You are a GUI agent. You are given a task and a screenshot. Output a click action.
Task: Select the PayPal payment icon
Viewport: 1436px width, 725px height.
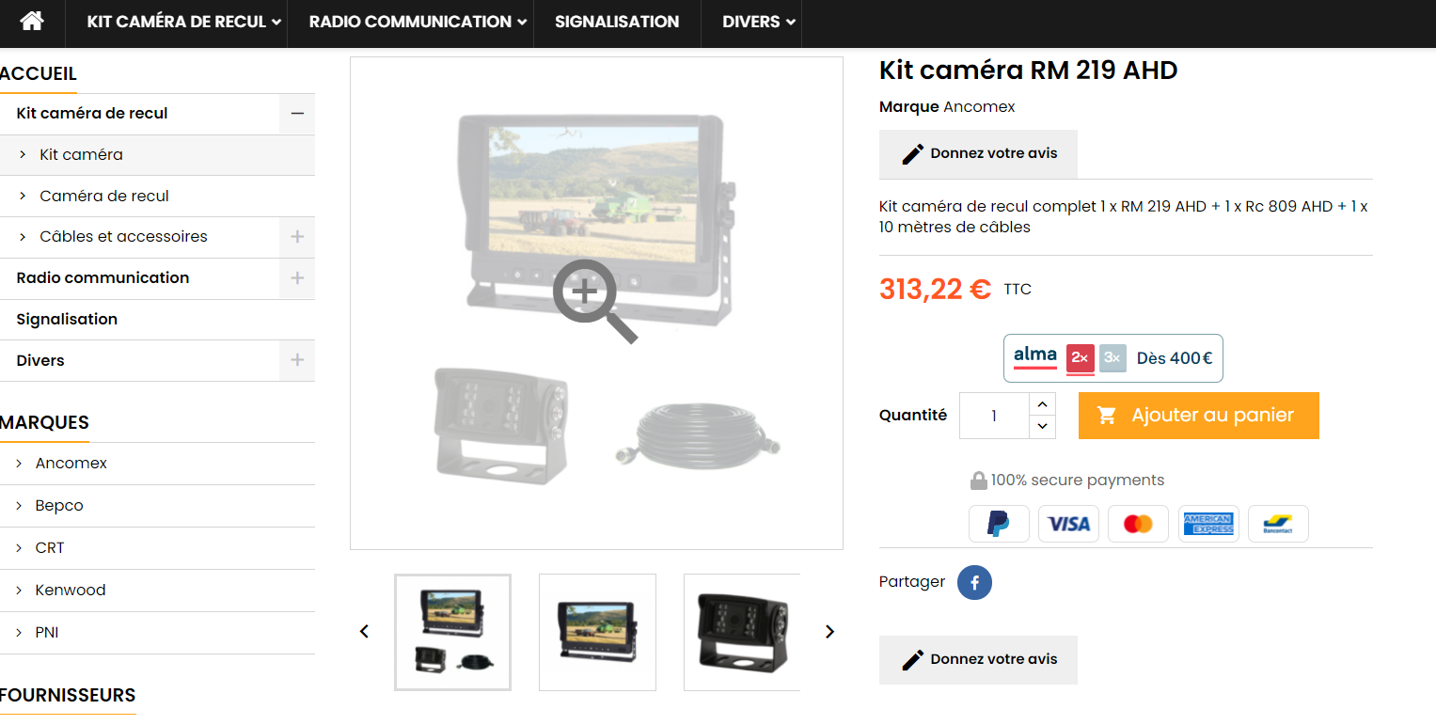coord(999,524)
